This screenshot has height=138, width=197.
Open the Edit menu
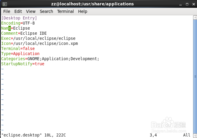coord(18,11)
